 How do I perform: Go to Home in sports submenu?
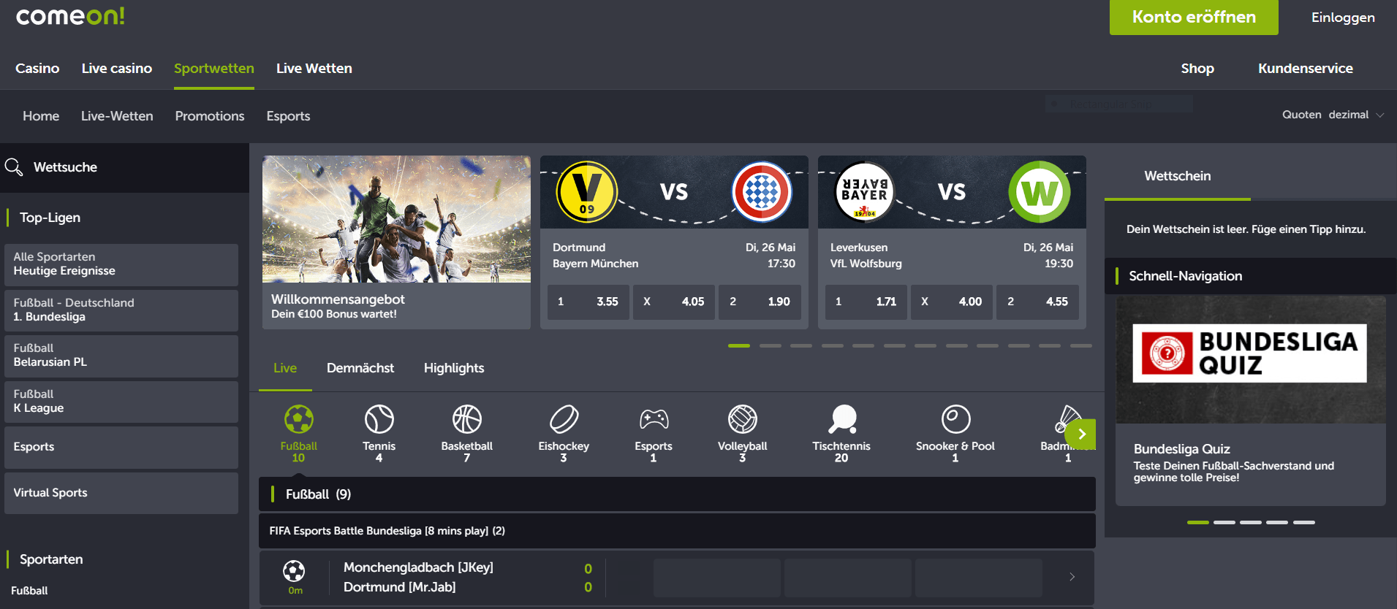tap(41, 116)
